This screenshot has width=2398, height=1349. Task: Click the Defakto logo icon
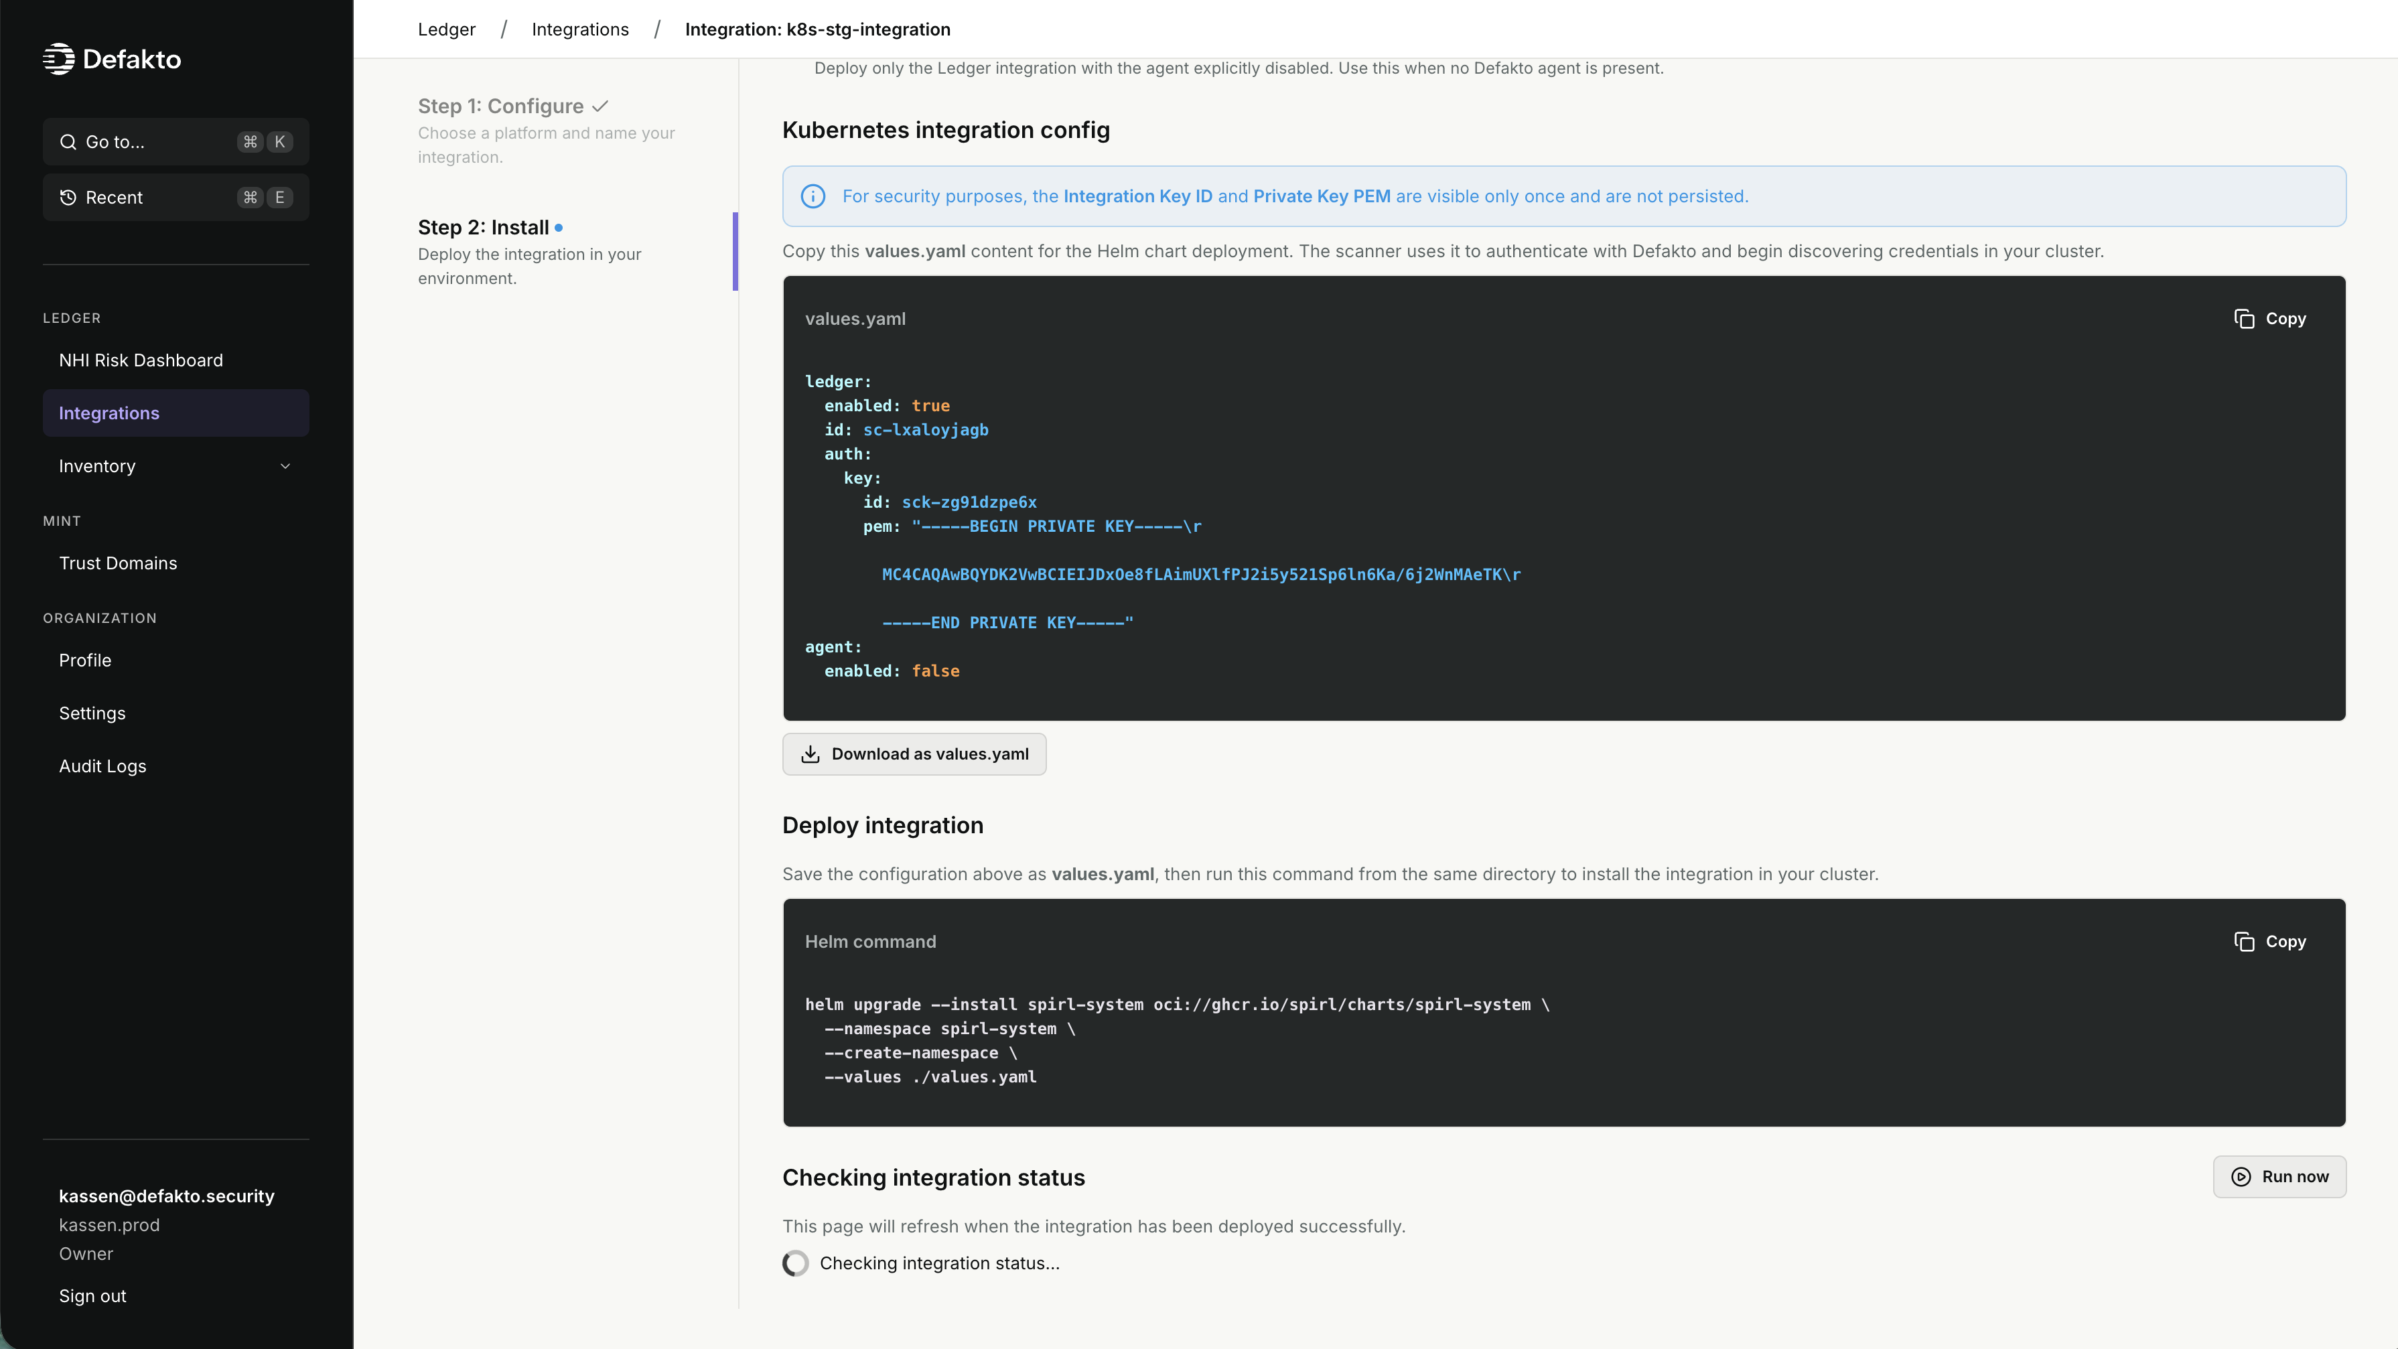click(x=59, y=59)
